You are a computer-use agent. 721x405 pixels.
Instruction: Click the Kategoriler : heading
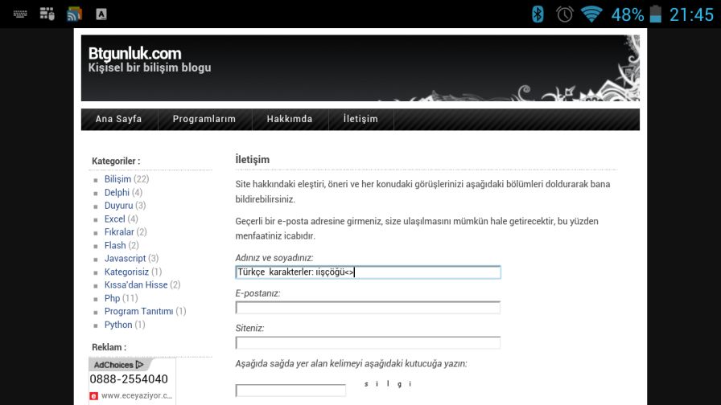pos(116,162)
